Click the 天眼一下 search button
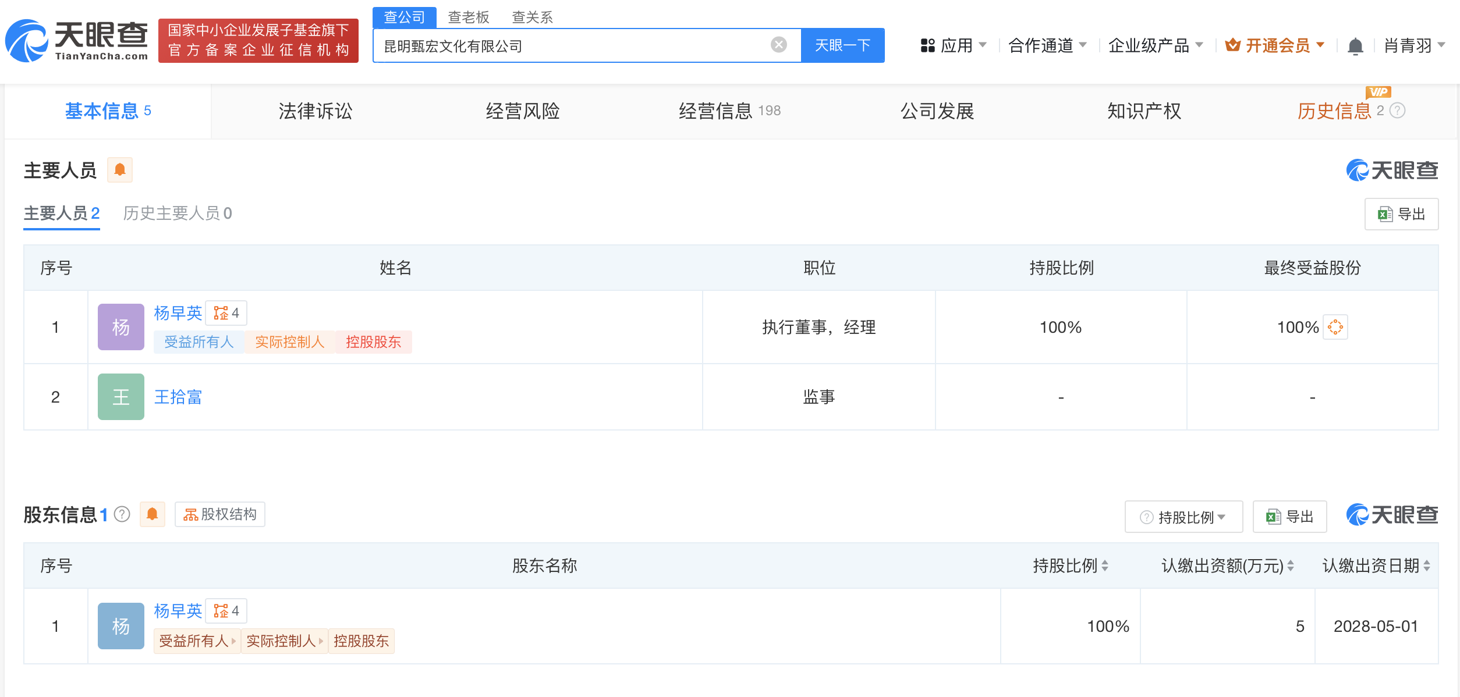This screenshot has width=1460, height=697. coord(842,44)
